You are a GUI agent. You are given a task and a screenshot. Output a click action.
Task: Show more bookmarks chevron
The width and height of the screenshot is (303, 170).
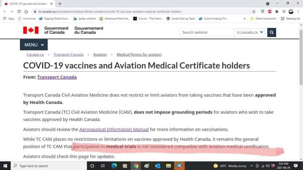click(245, 19)
